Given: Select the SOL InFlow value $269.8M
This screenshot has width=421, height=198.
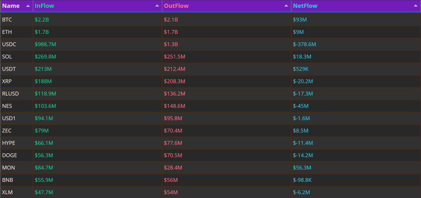Looking at the screenshot, I should (x=46, y=57).
